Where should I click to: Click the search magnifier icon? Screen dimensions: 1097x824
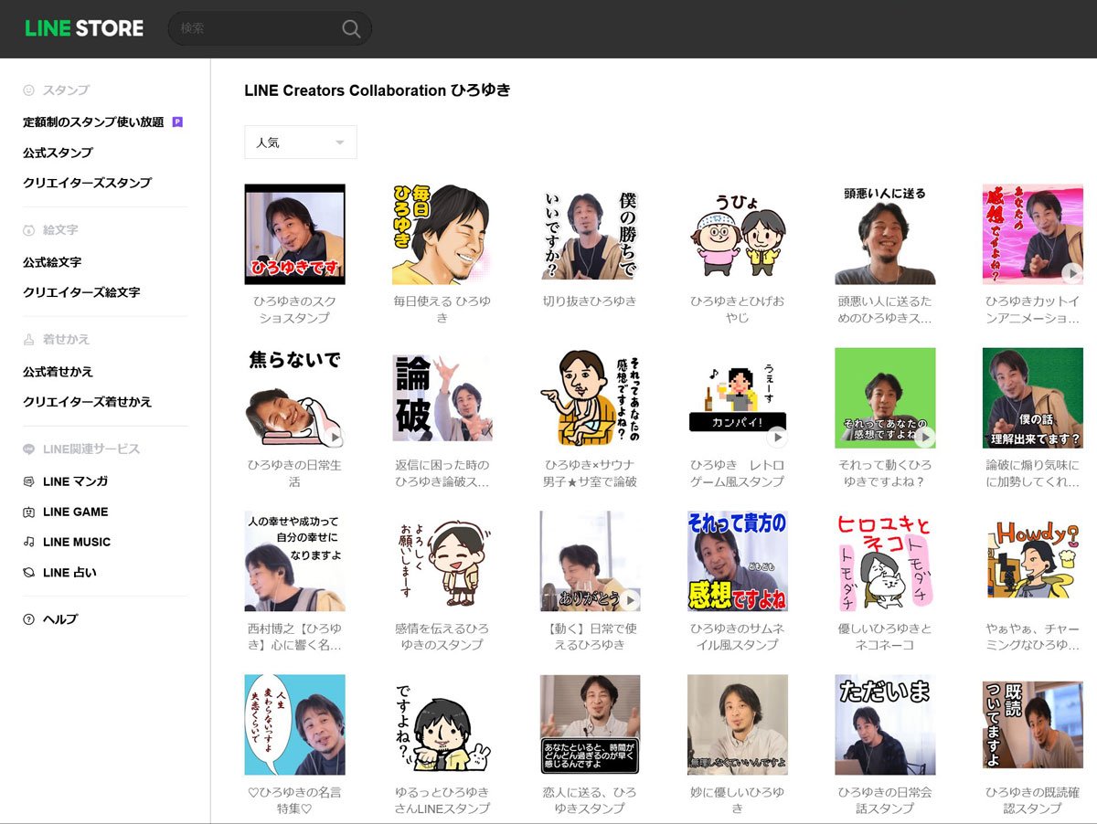point(351,28)
